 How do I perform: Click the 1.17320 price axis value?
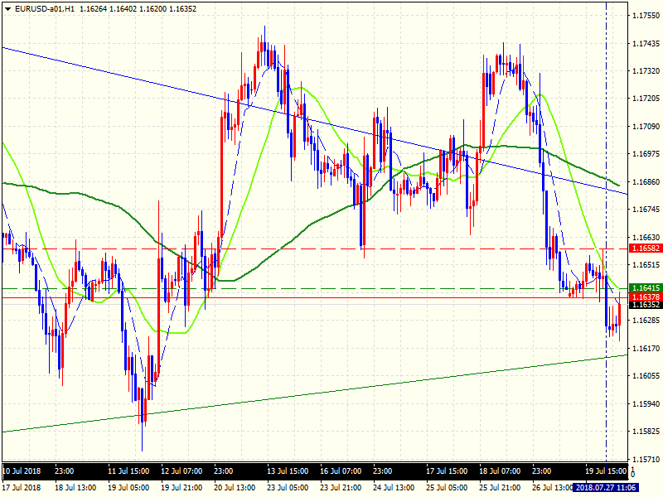pyautogui.click(x=646, y=71)
